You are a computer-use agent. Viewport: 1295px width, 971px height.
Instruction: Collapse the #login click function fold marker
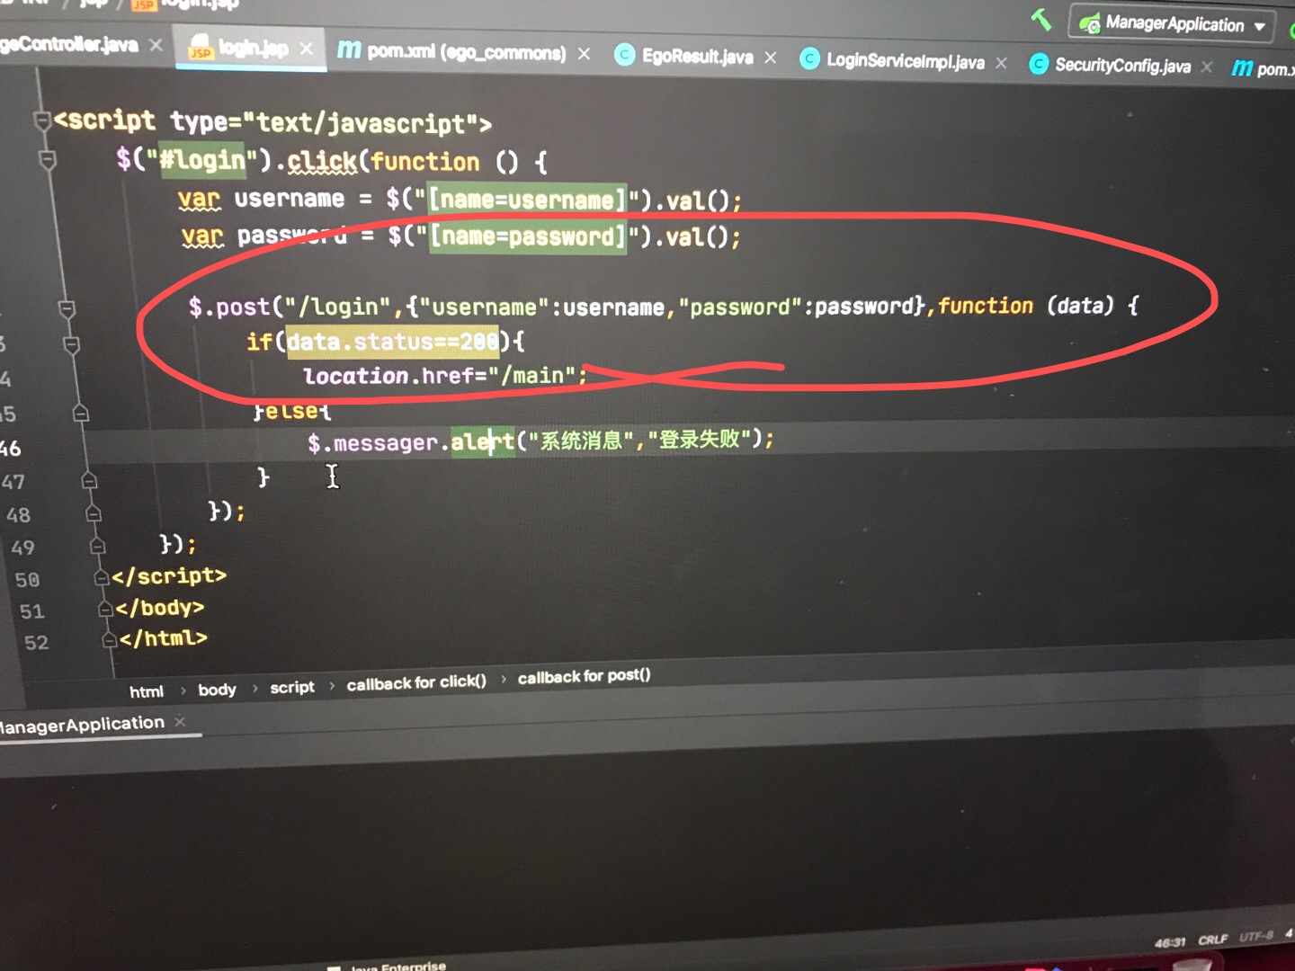point(48,160)
